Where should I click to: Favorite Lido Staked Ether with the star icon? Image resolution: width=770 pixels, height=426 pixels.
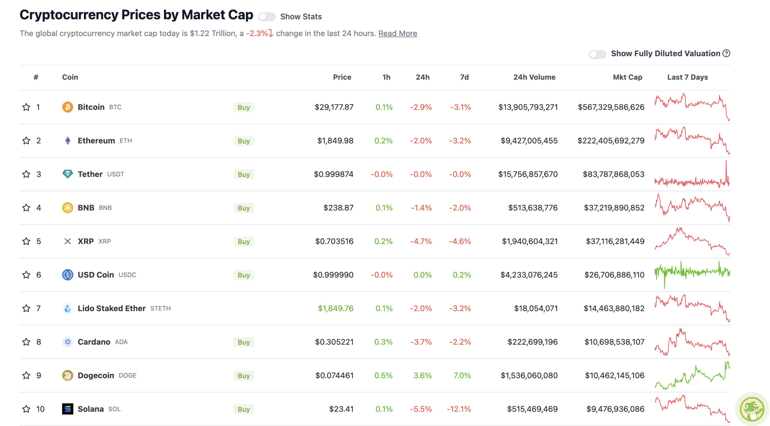pos(26,308)
